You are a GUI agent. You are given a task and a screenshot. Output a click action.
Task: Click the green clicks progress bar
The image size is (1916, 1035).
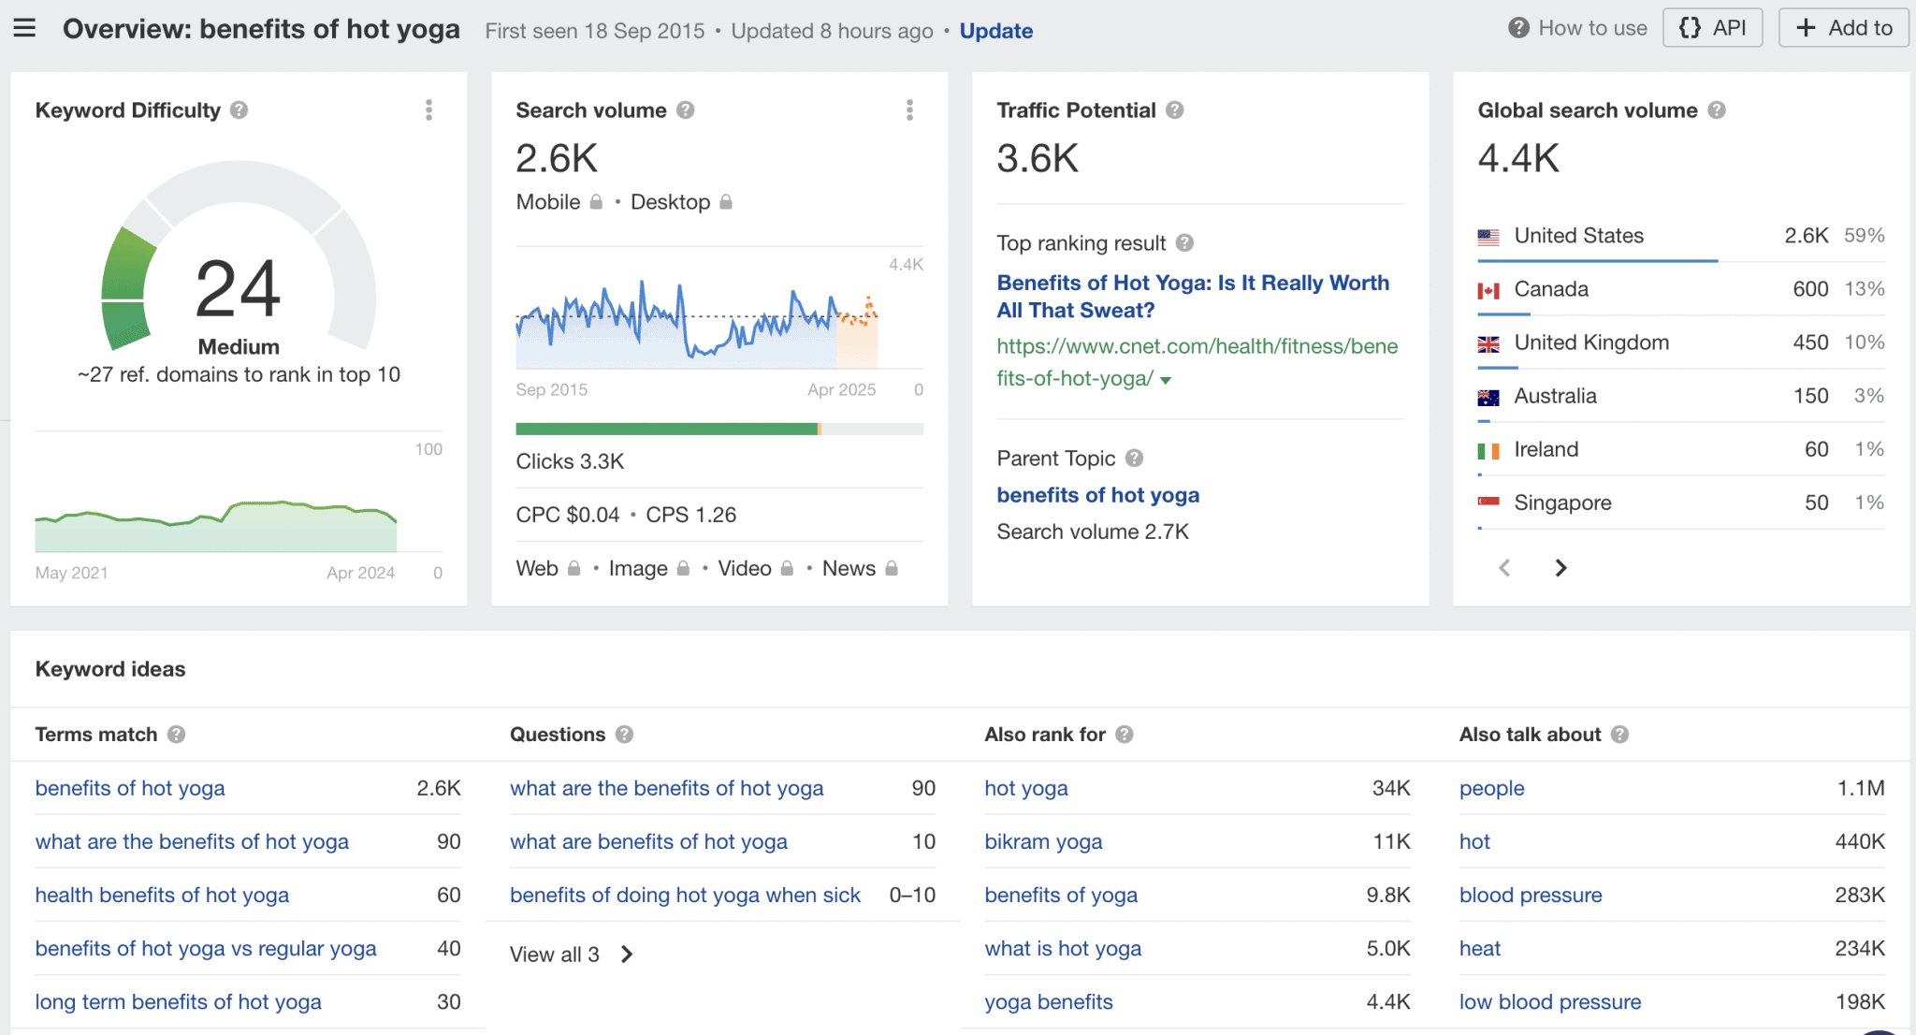click(665, 429)
